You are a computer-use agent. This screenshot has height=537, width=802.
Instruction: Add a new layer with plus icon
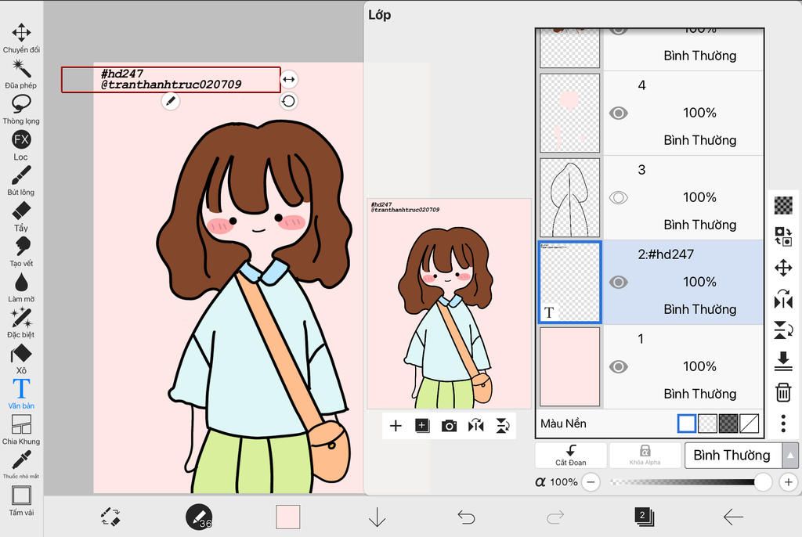396,426
